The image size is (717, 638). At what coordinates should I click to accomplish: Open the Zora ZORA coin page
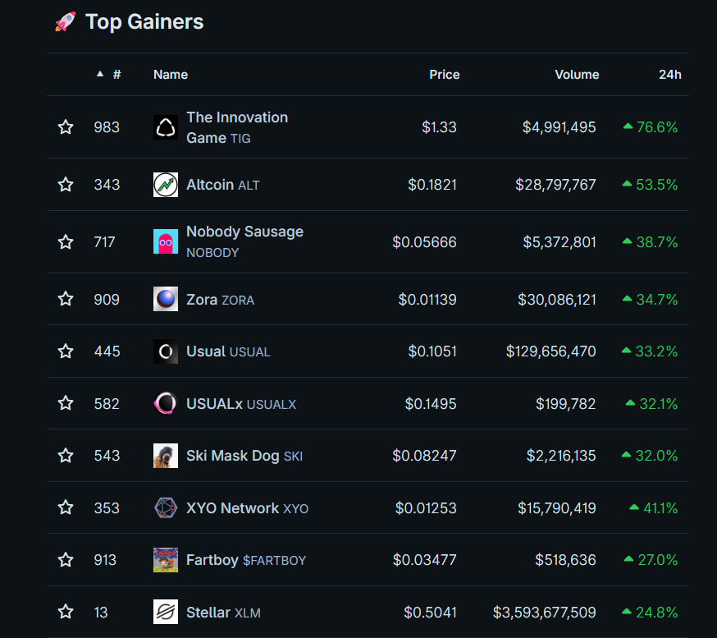[x=220, y=300]
